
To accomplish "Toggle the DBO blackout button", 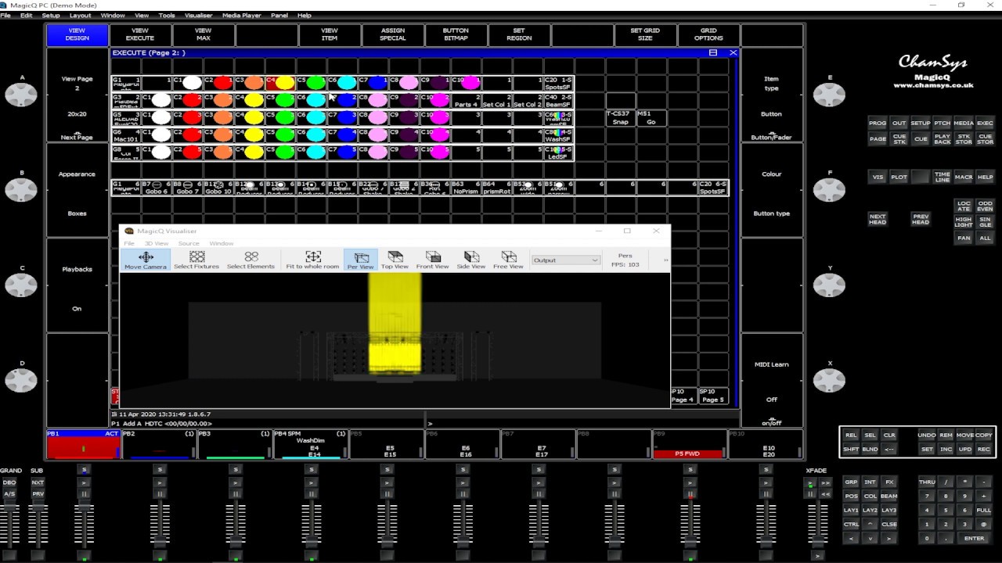I will 9,482.
